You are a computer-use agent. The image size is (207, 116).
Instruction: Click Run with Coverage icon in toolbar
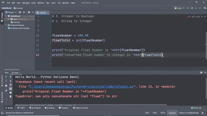[196, 8]
